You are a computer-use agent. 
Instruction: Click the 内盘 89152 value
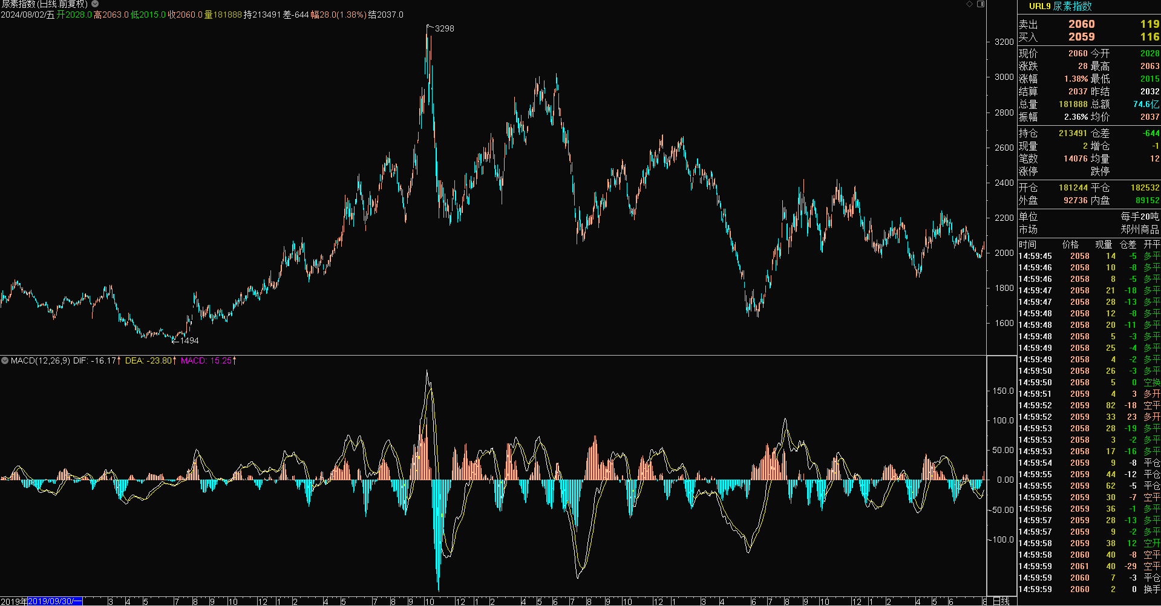tap(1147, 200)
